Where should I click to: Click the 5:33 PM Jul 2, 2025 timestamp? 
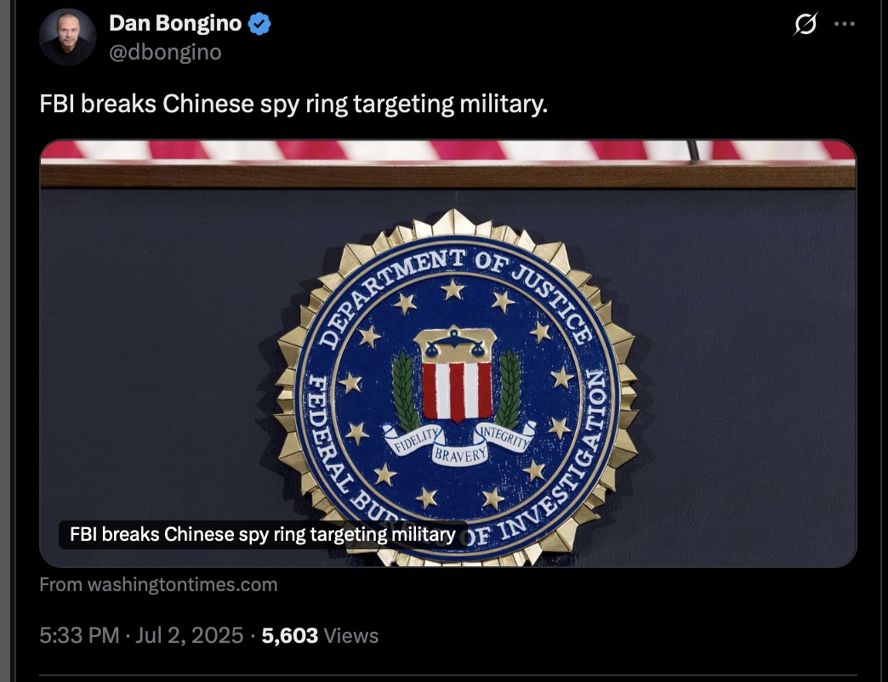tap(141, 635)
